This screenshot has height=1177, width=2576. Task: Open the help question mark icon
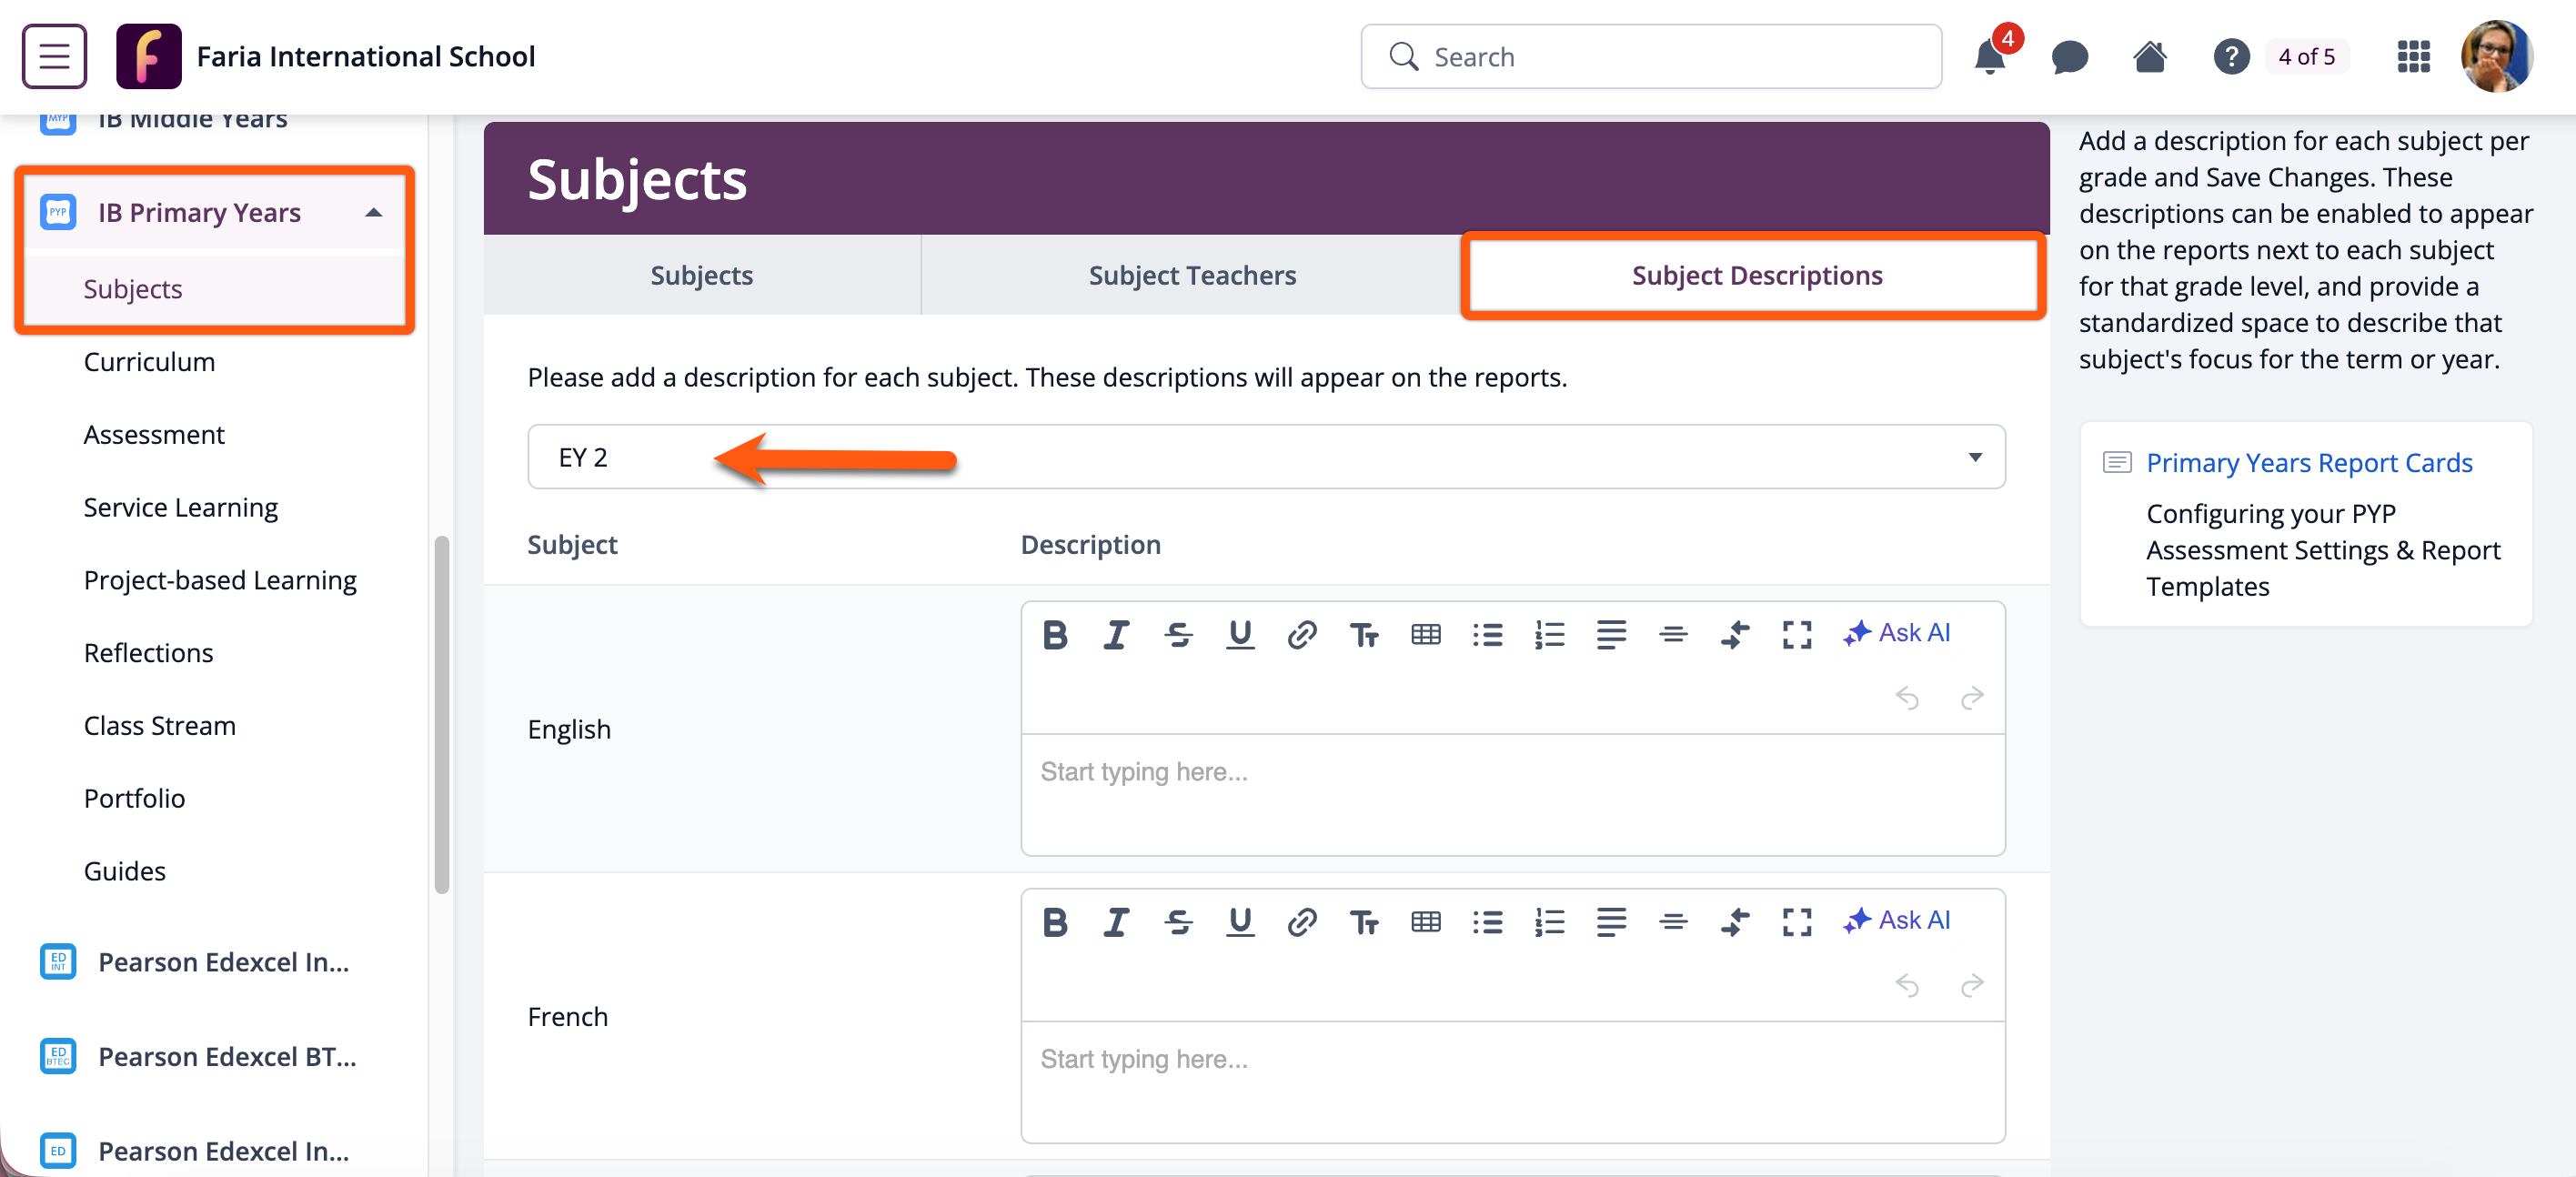click(2230, 57)
